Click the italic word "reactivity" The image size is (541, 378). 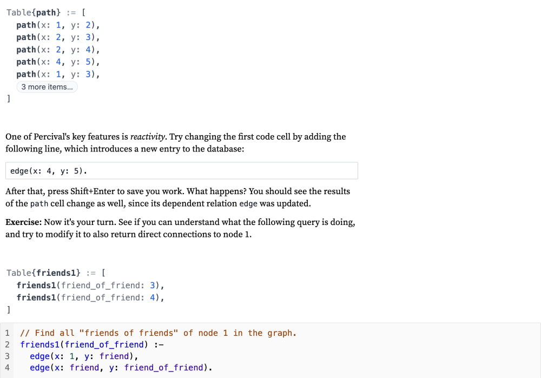coord(148,137)
